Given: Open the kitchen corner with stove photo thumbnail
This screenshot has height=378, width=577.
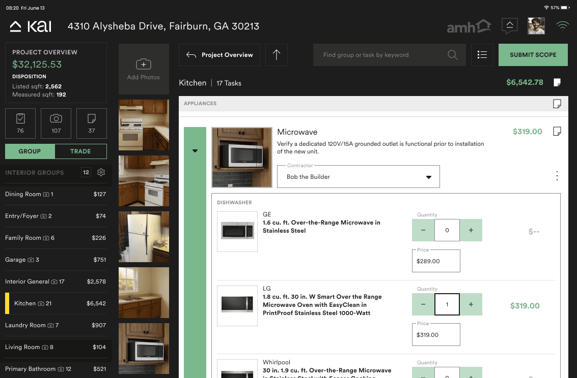Looking at the screenshot, I should point(144,181).
